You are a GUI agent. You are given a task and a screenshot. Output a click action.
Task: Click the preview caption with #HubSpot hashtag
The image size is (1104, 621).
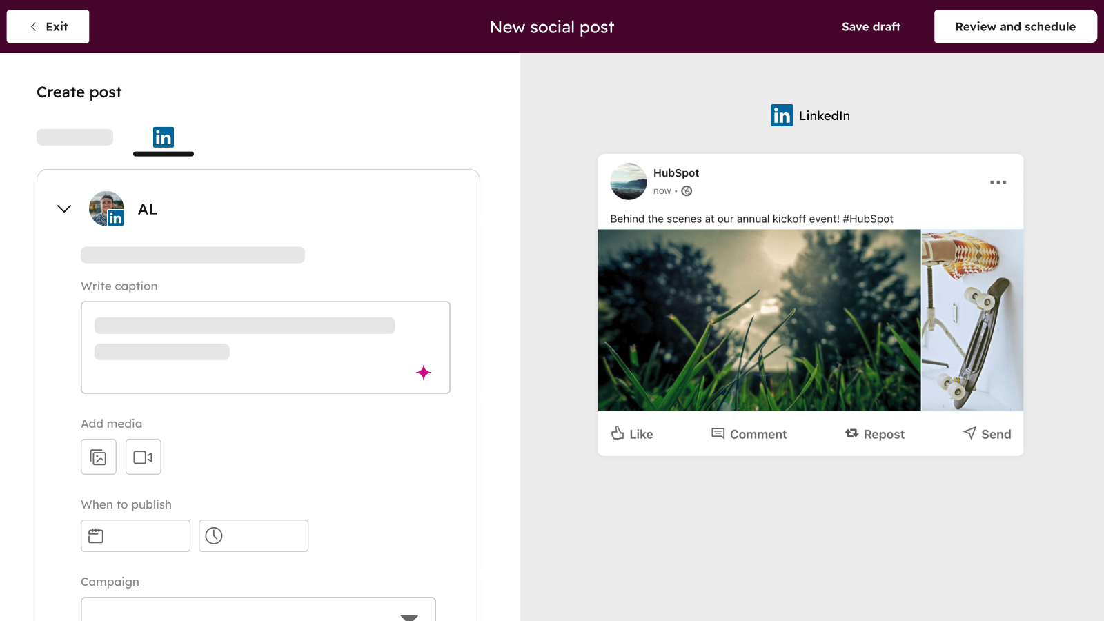pyautogui.click(x=751, y=219)
